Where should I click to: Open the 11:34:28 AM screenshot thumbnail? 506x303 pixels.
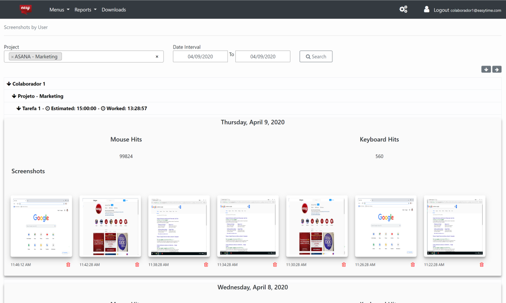(x=247, y=226)
